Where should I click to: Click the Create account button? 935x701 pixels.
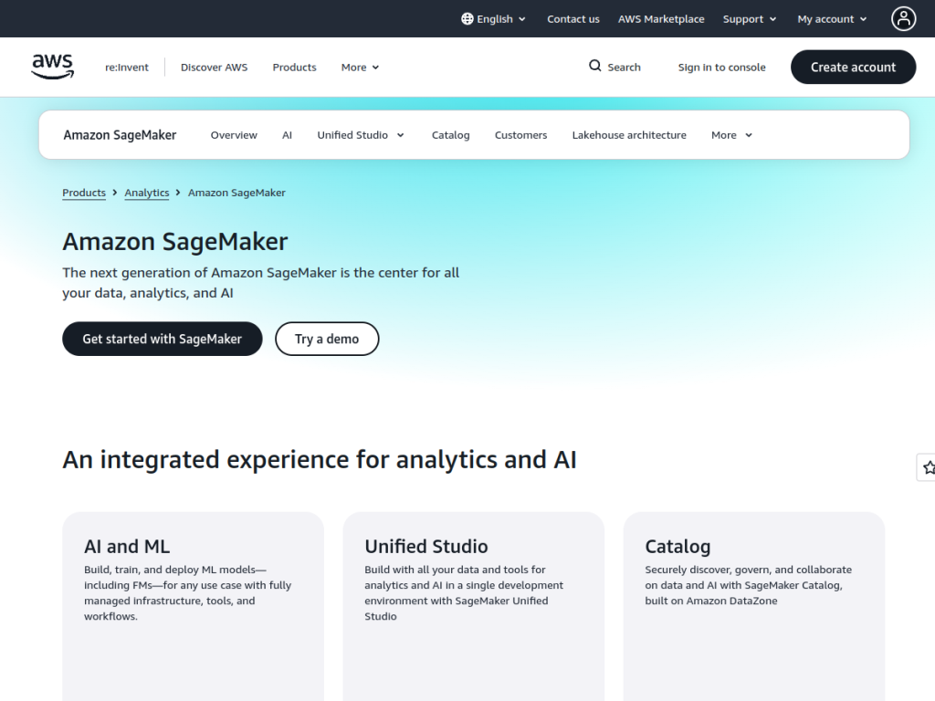pyautogui.click(x=853, y=67)
